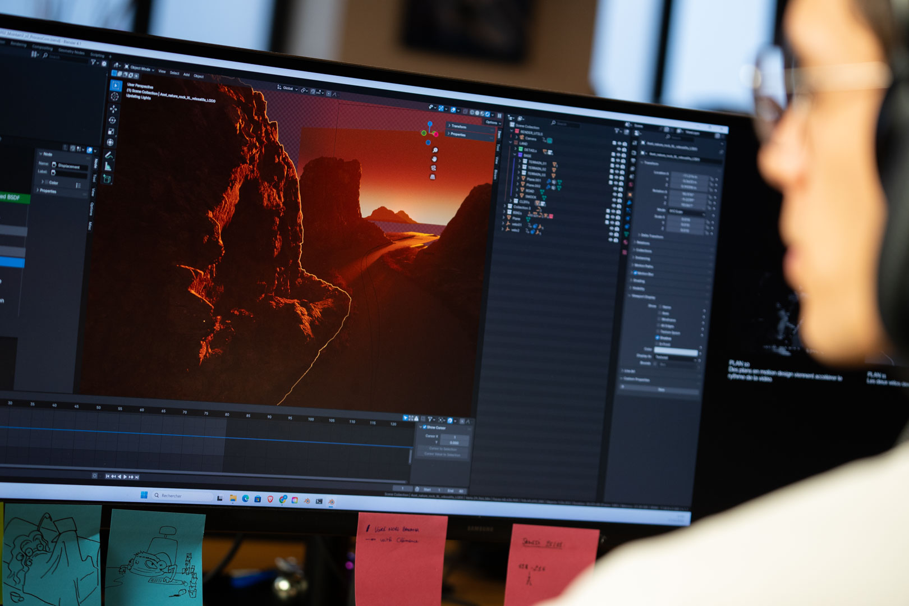Select the Annotate tool in viewport toolbar
This screenshot has height=606, width=909.
pyautogui.click(x=109, y=155)
